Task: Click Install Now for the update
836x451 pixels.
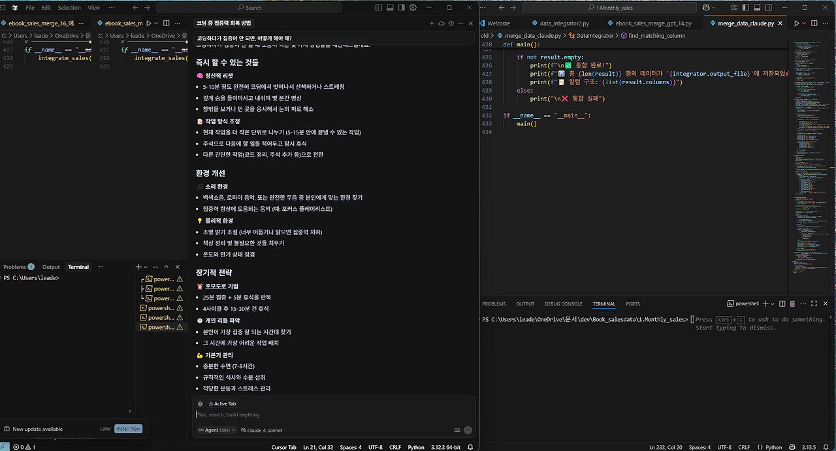Action: click(128, 429)
